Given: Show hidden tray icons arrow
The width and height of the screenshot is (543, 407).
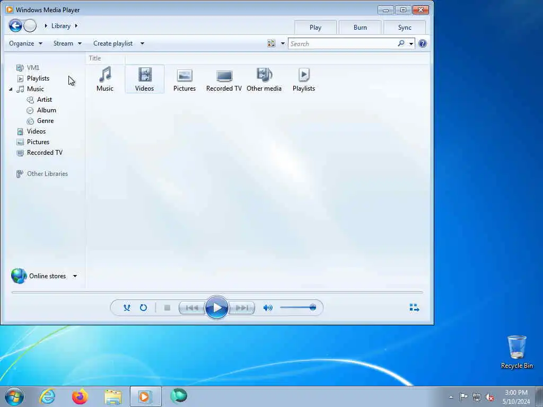Looking at the screenshot, I should (451, 397).
